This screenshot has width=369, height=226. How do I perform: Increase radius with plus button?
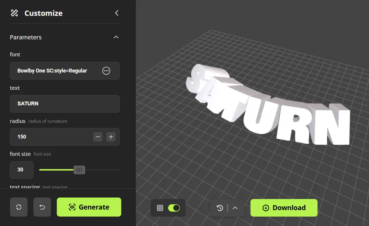[x=111, y=137]
